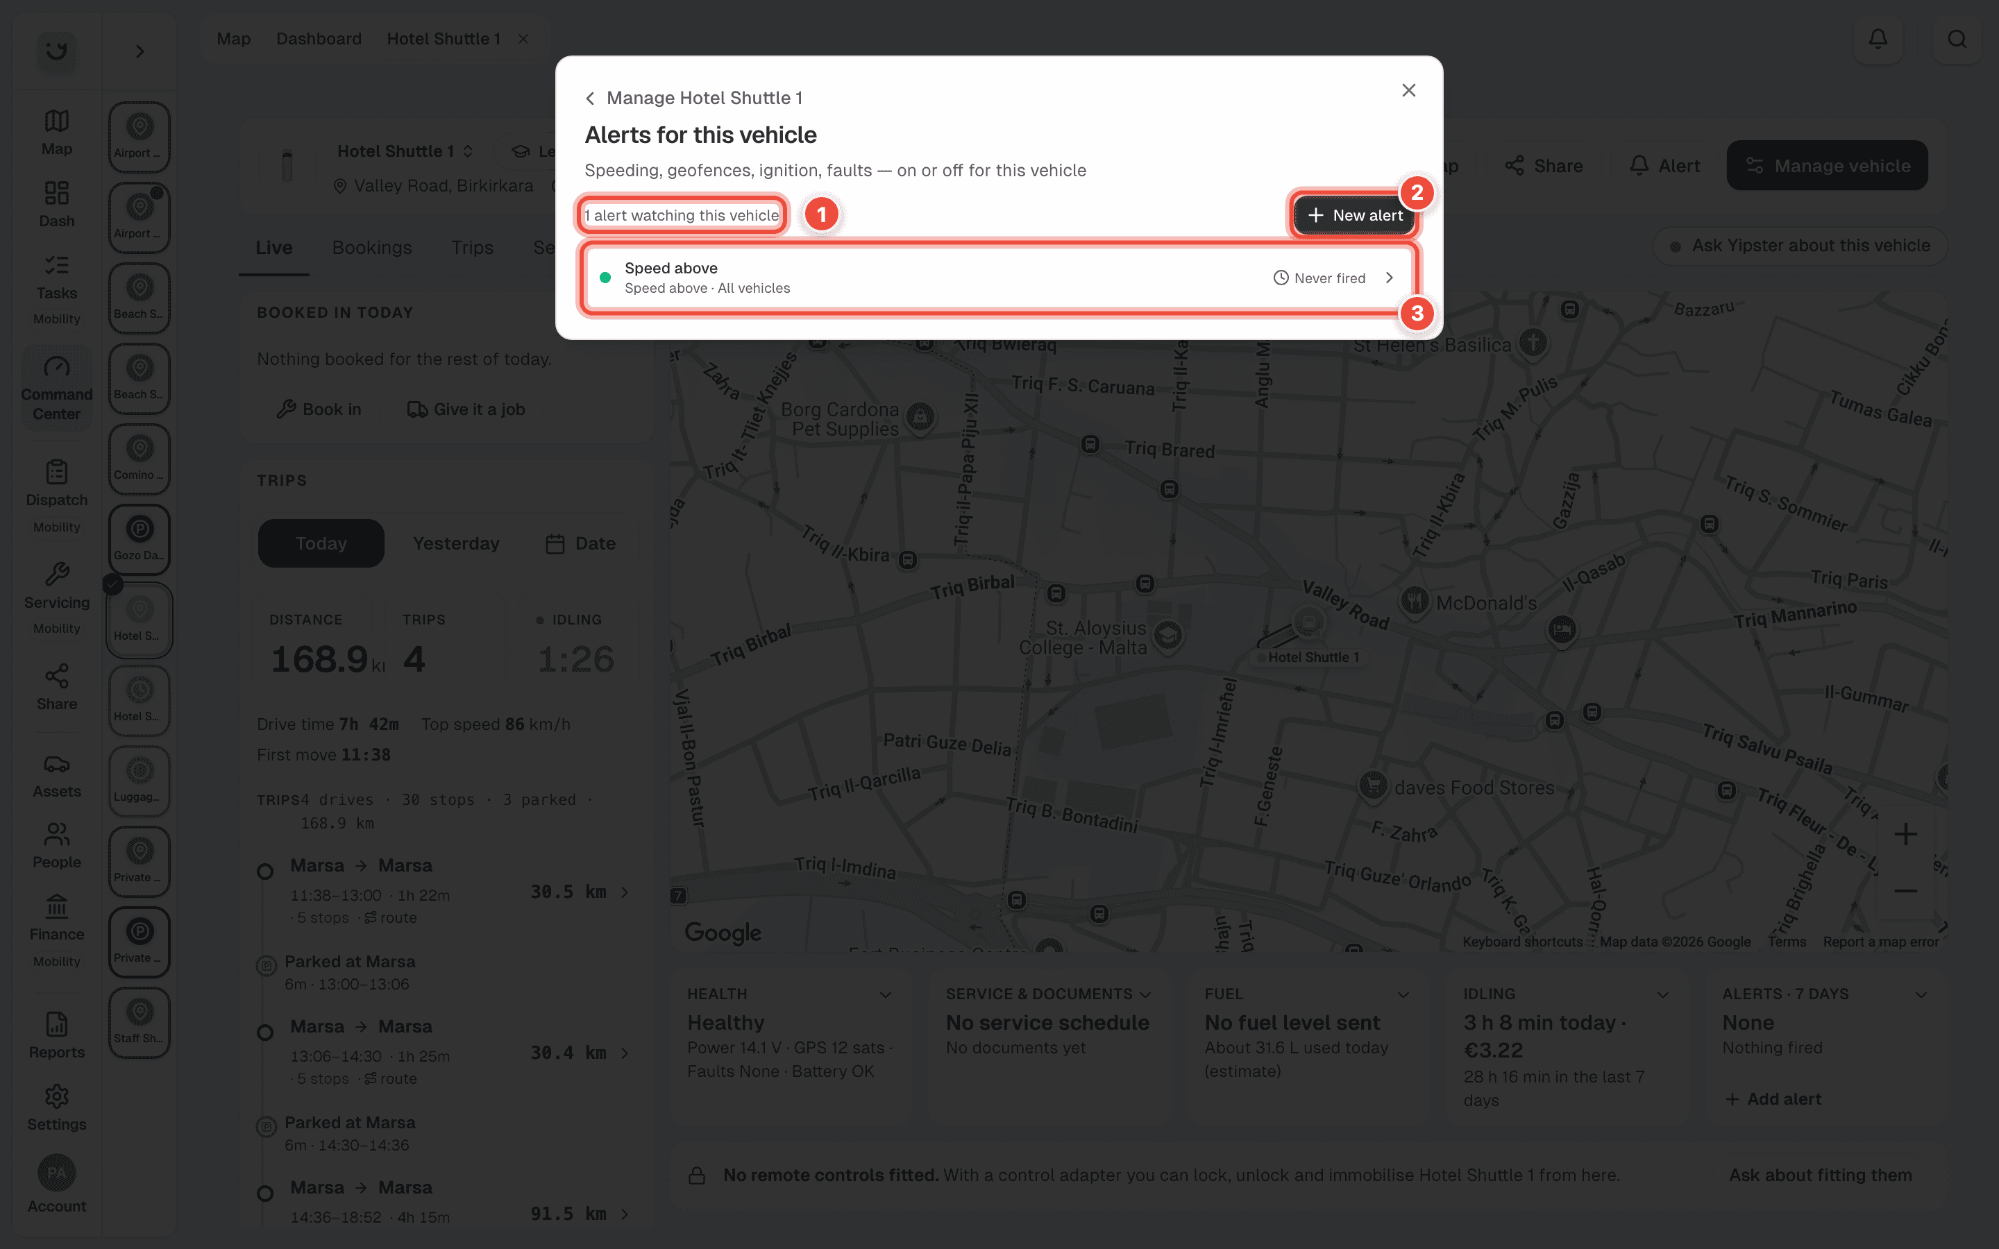1999x1249 pixels.
Task: Open Share in the sidebar
Action: click(x=56, y=687)
